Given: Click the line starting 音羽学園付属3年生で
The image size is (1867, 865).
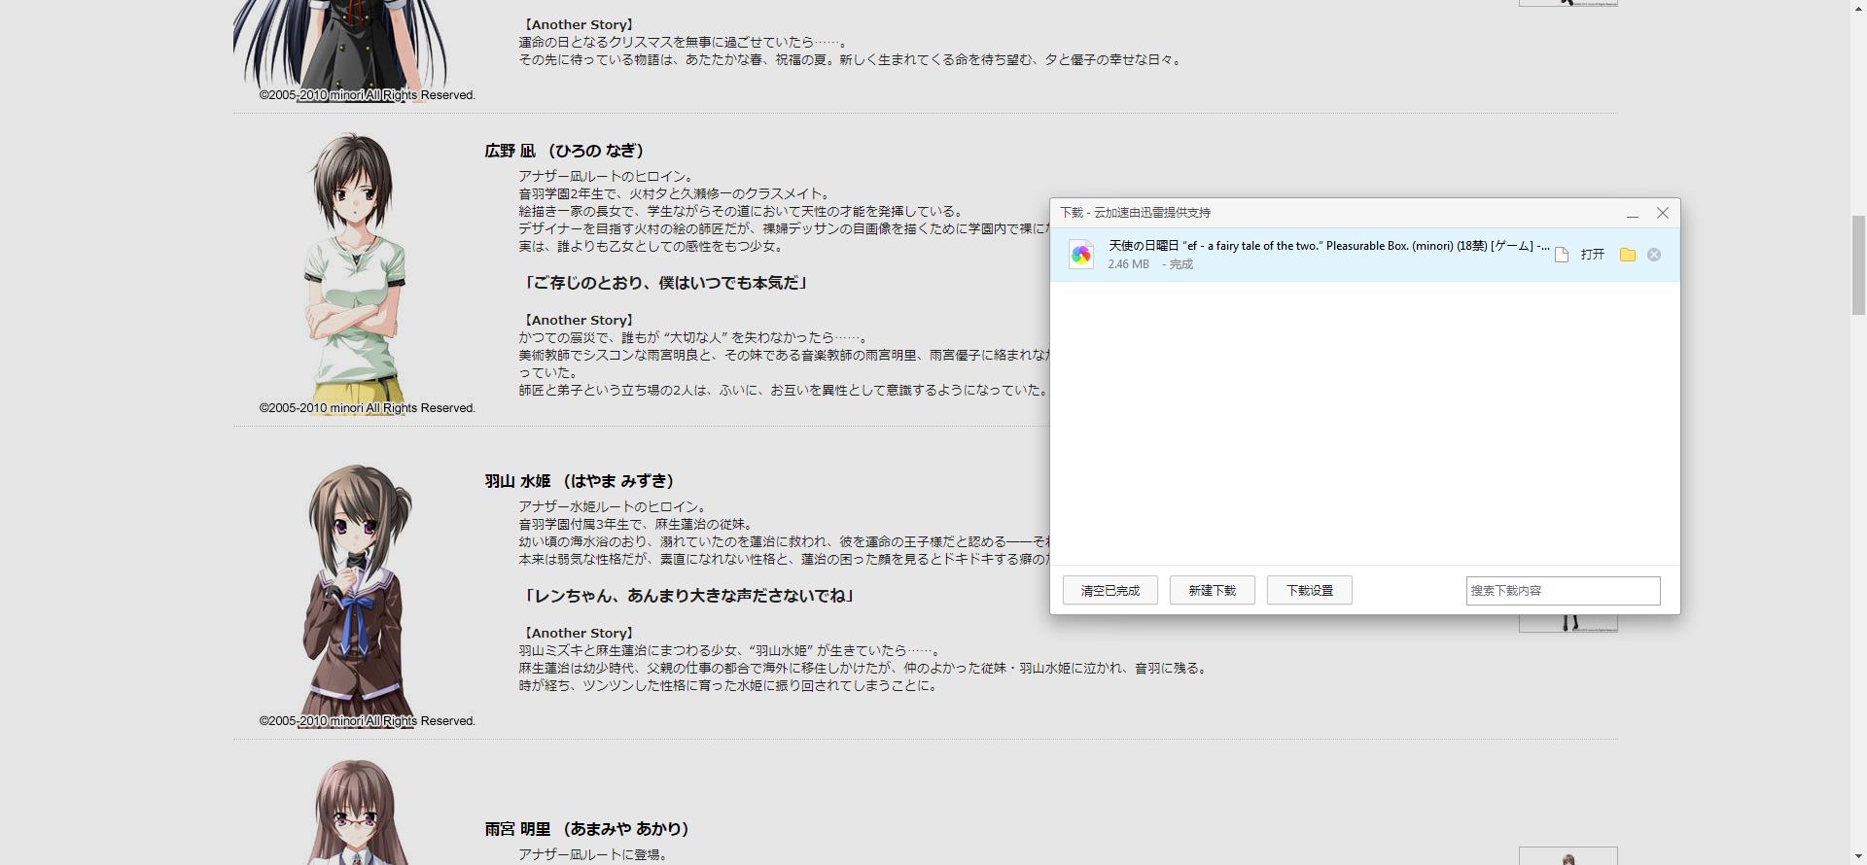Looking at the screenshot, I should pyautogui.click(x=638, y=524).
